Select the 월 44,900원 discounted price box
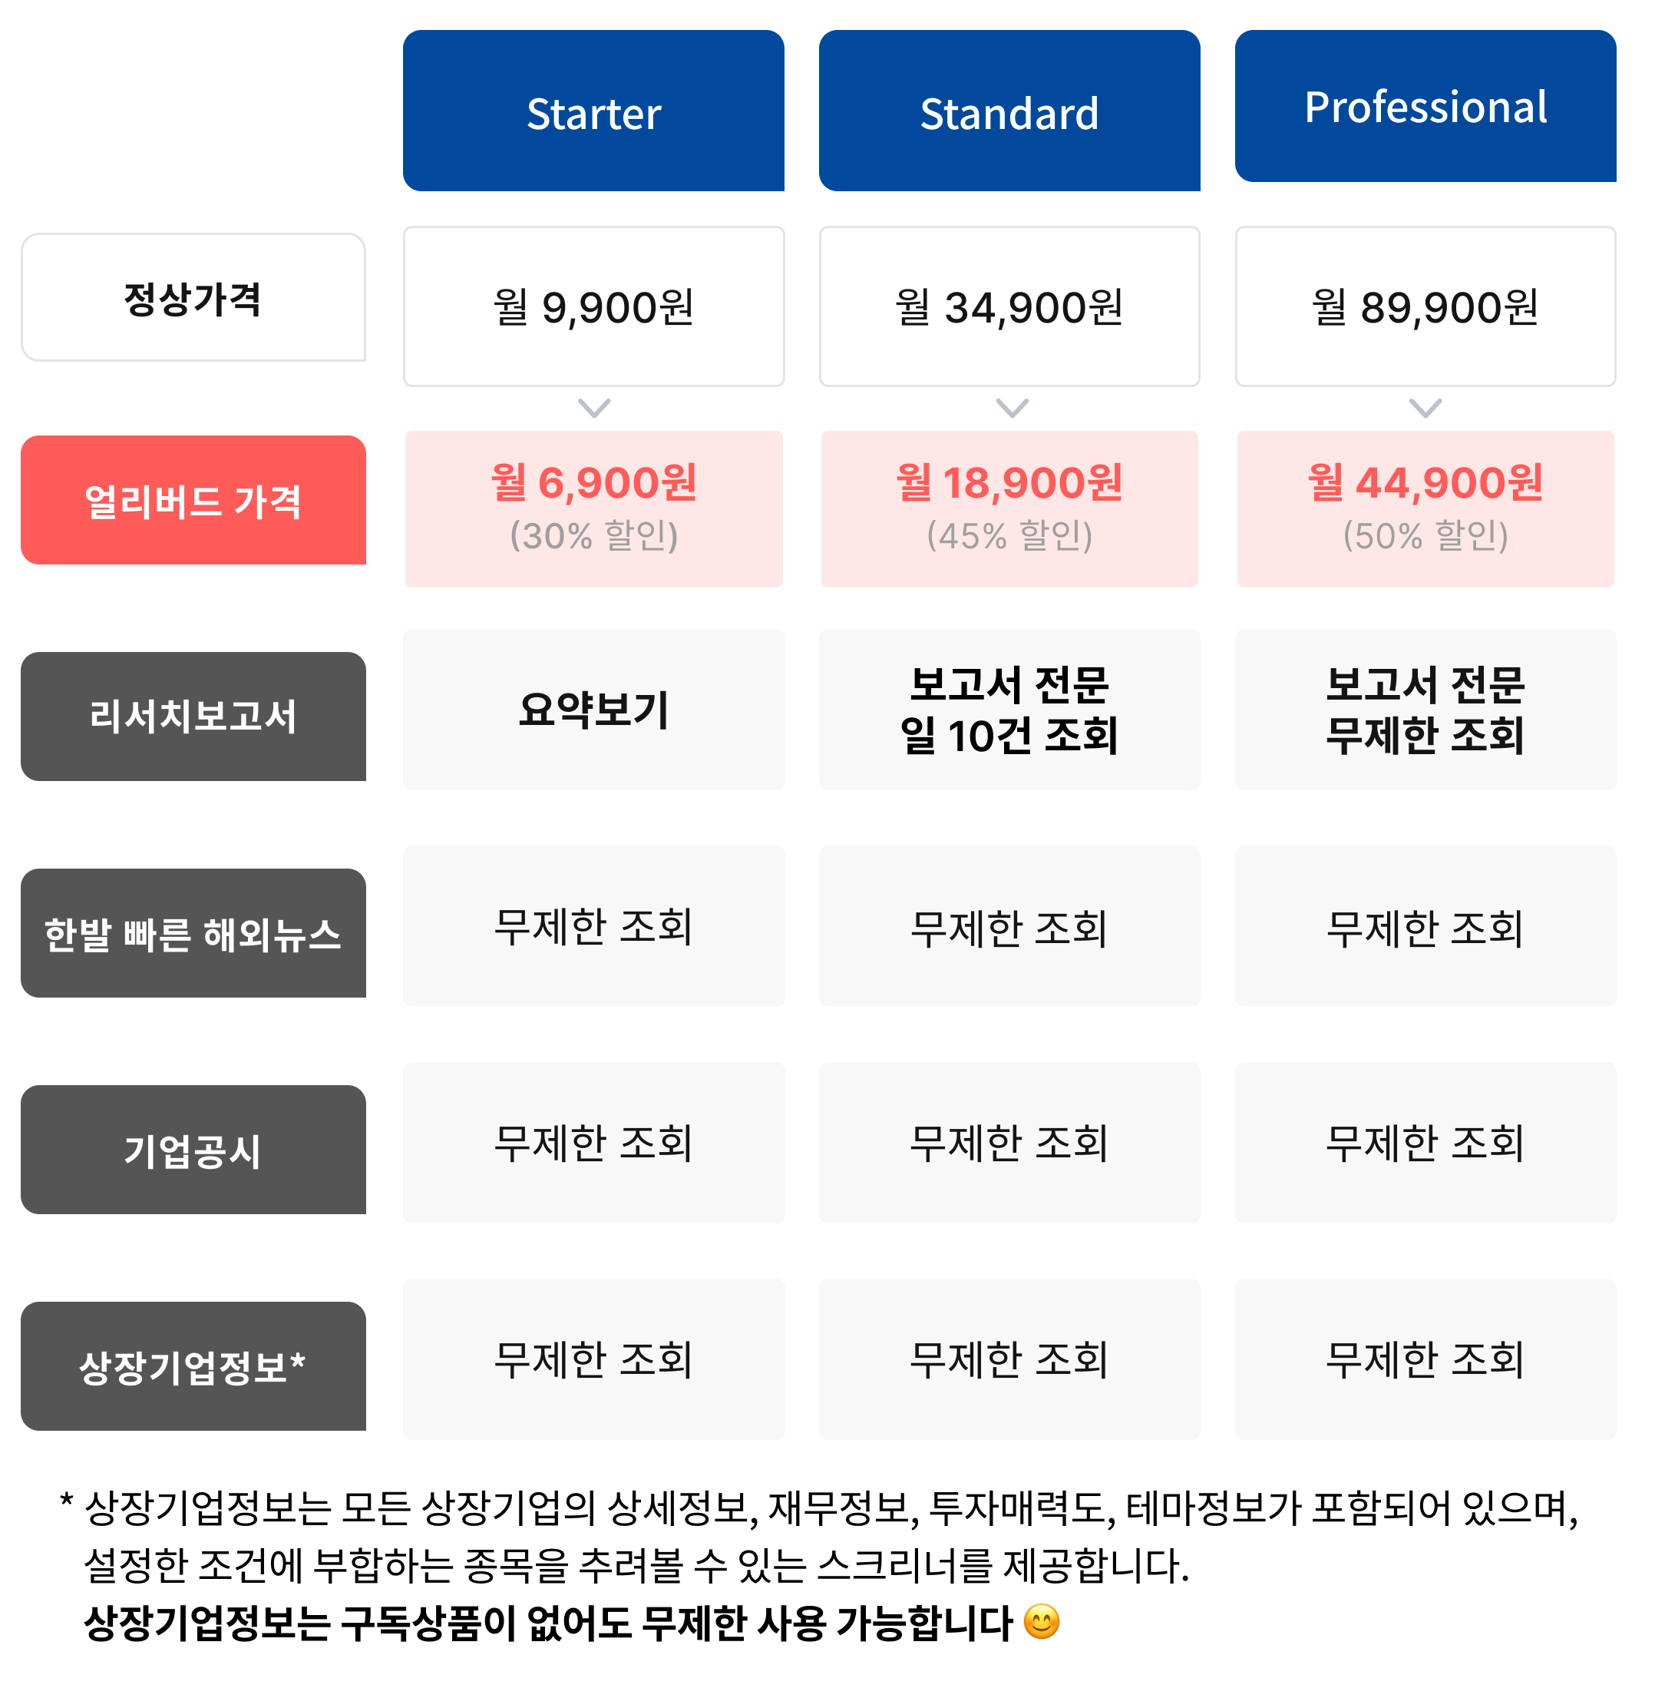The height and width of the screenshot is (1698, 1665). click(x=1425, y=508)
